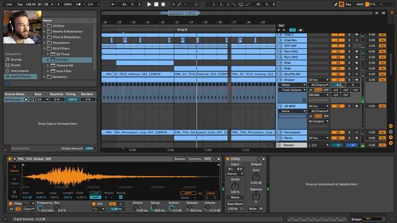Open the 1/4 quantization menu
The height and width of the screenshot is (223, 397).
(x=93, y=4)
